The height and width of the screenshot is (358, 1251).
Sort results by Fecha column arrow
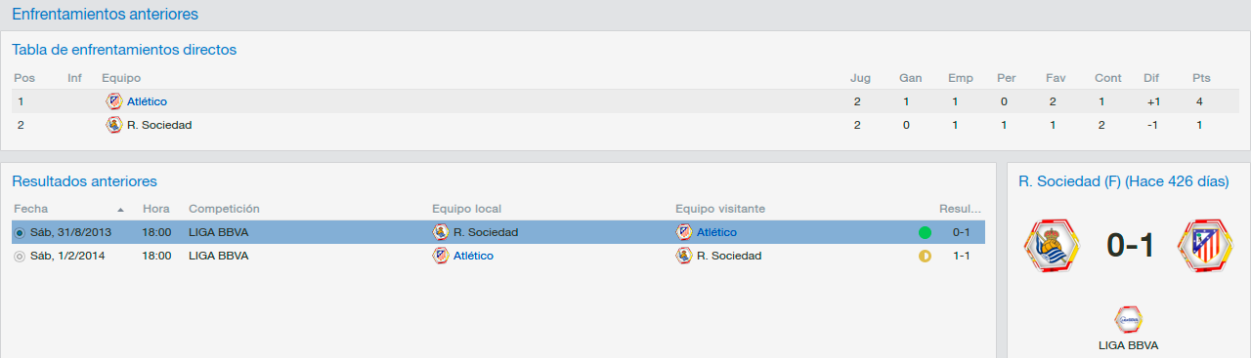pyautogui.click(x=120, y=210)
